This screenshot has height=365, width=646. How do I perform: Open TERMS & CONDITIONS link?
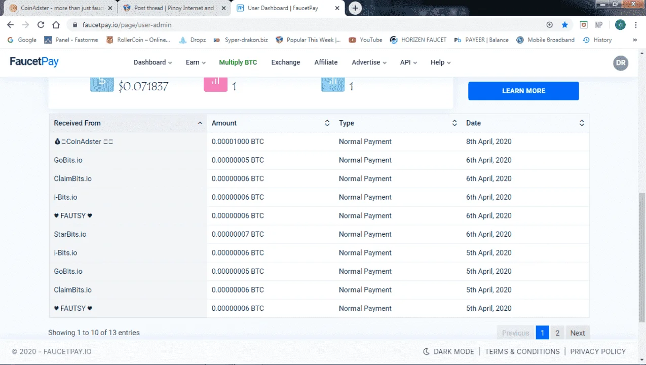[x=522, y=351]
